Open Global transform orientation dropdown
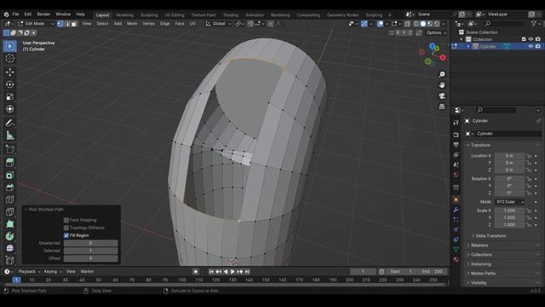This screenshot has width=545, height=307. pyautogui.click(x=218, y=24)
